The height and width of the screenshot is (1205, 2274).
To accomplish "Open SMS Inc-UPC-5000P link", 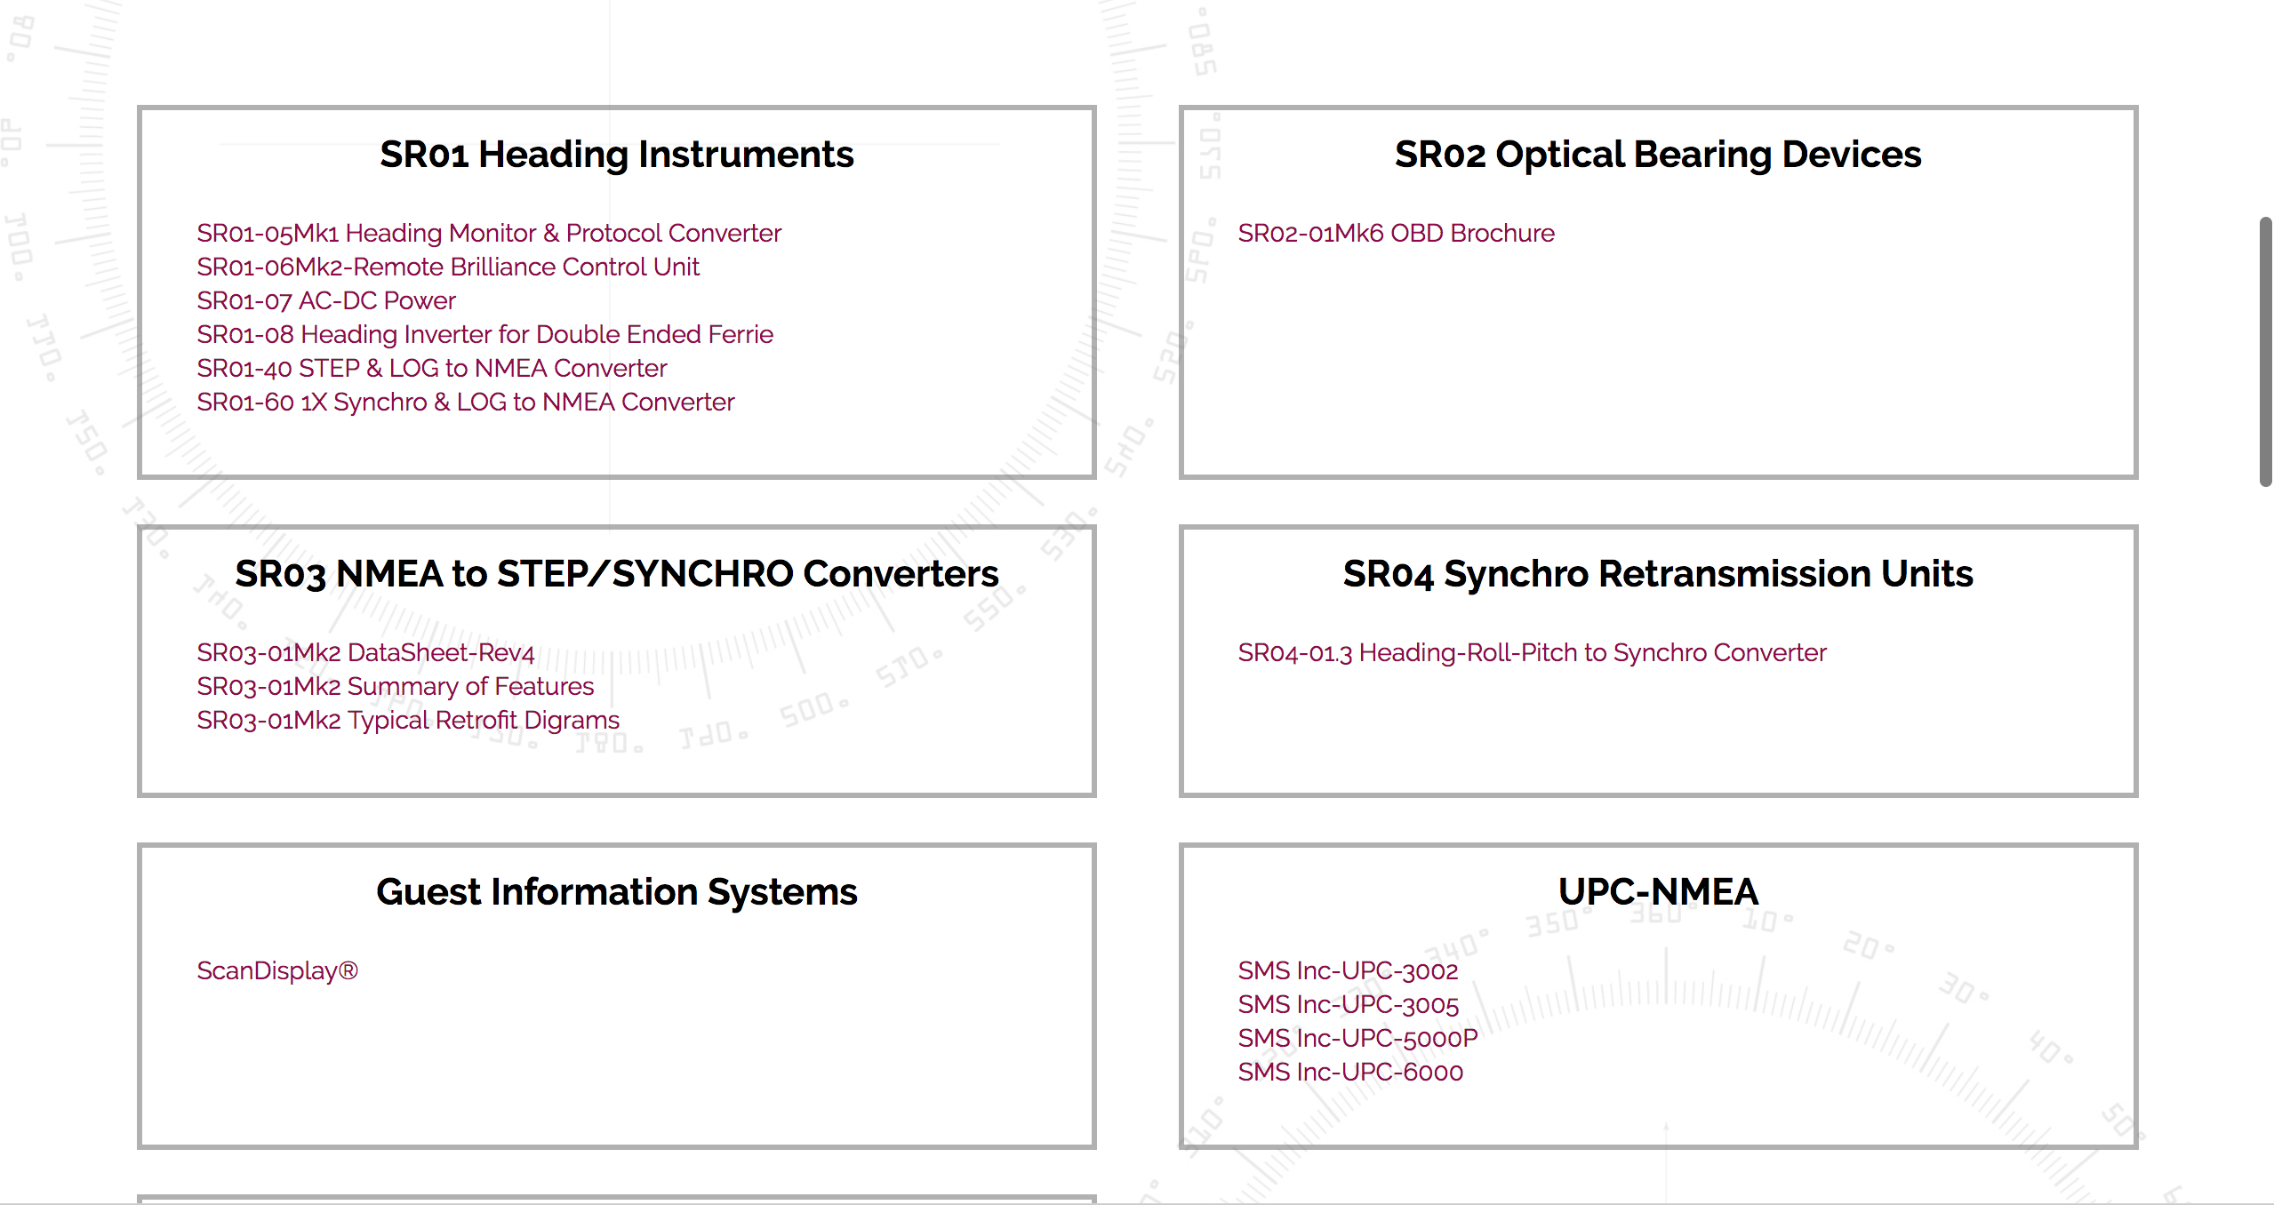I will click(x=1357, y=1038).
